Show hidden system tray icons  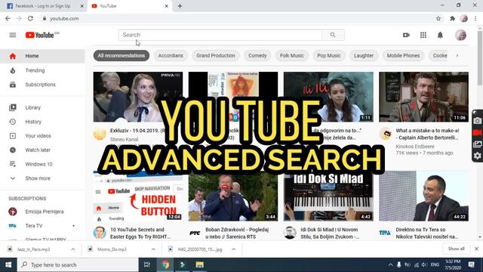pos(390,264)
